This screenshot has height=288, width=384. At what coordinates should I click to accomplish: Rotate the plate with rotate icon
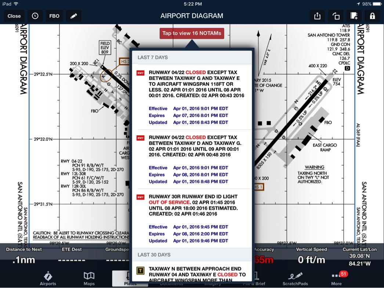pos(336,16)
